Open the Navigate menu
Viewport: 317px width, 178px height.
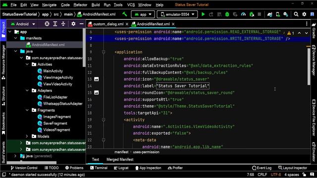click(x=50, y=5)
